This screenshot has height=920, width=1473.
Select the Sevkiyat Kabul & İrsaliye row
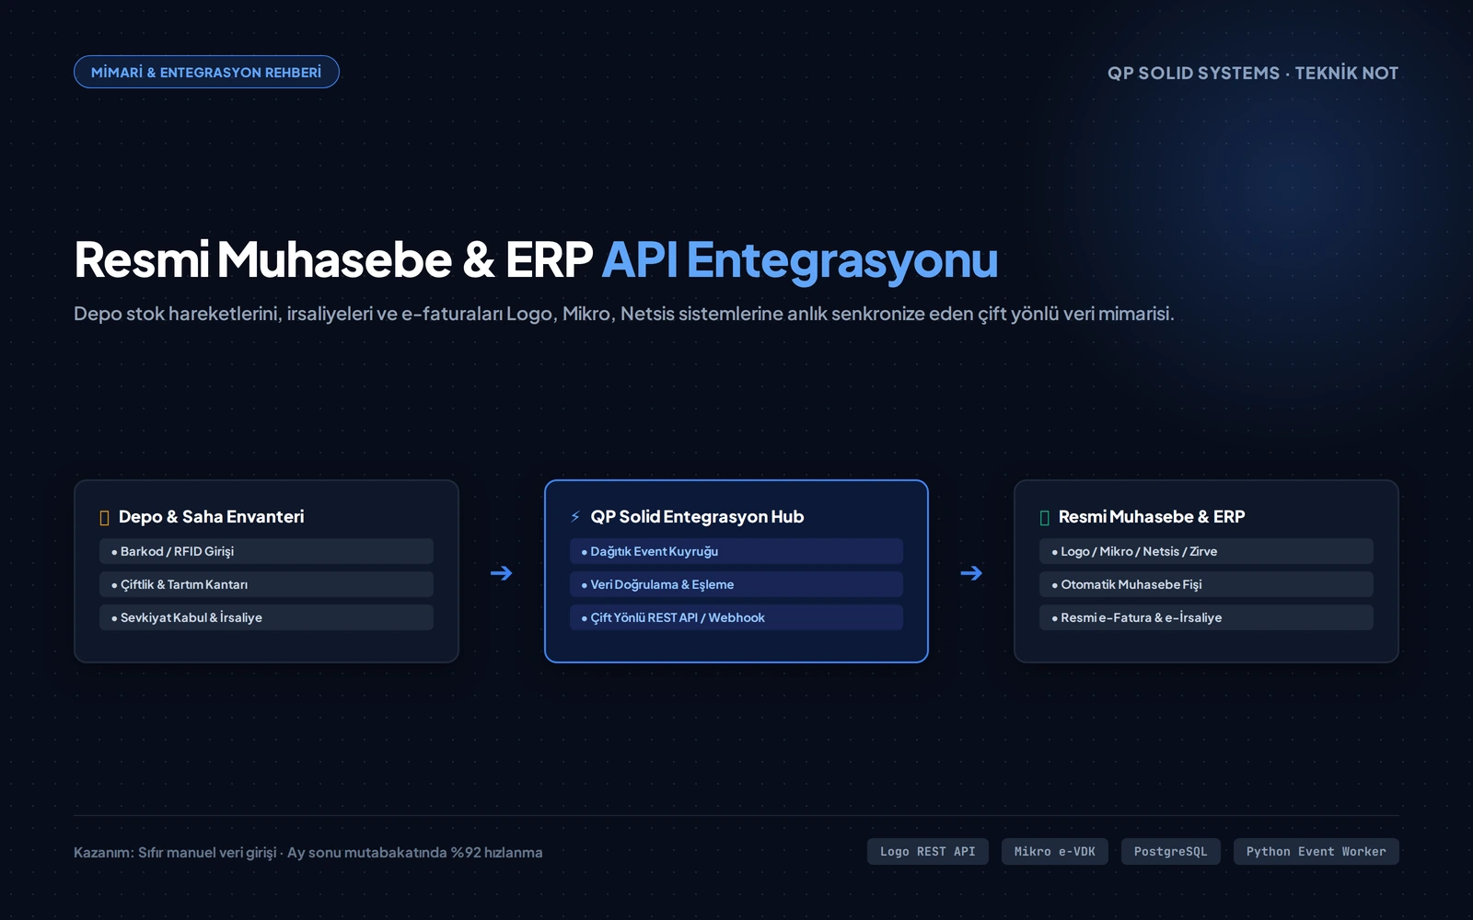point(266,617)
